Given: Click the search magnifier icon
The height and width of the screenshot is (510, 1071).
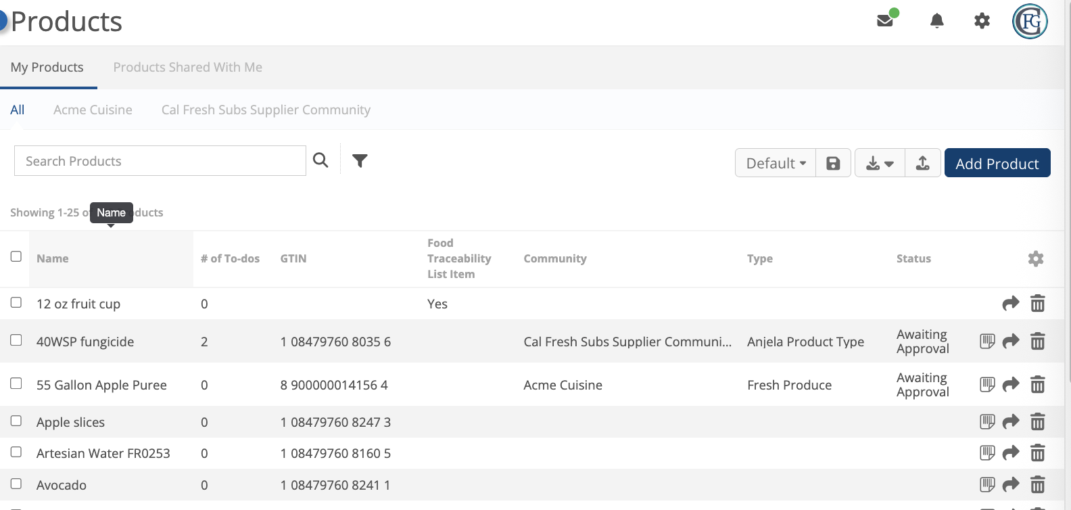Looking at the screenshot, I should click(x=320, y=160).
